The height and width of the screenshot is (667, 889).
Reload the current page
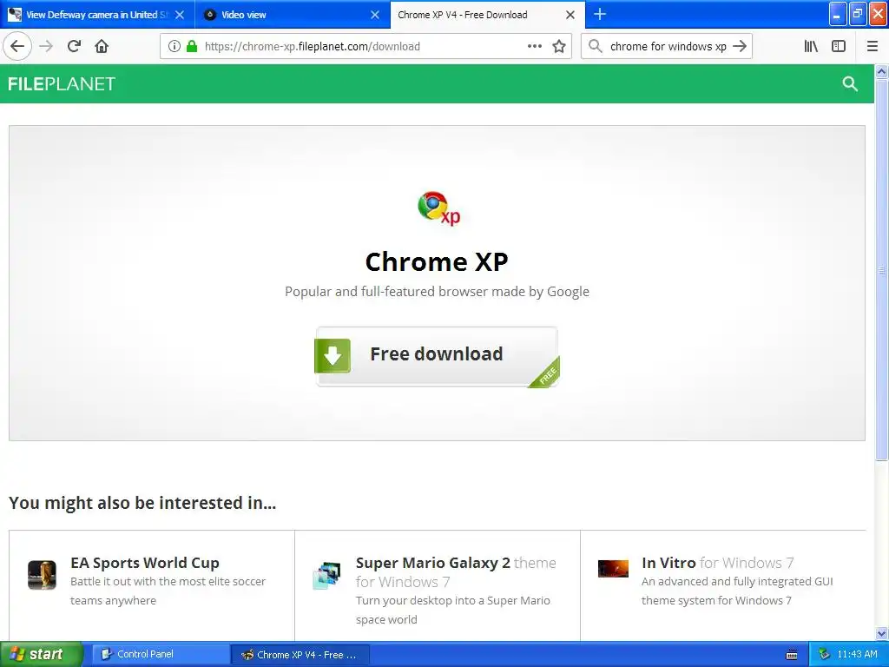[75, 47]
